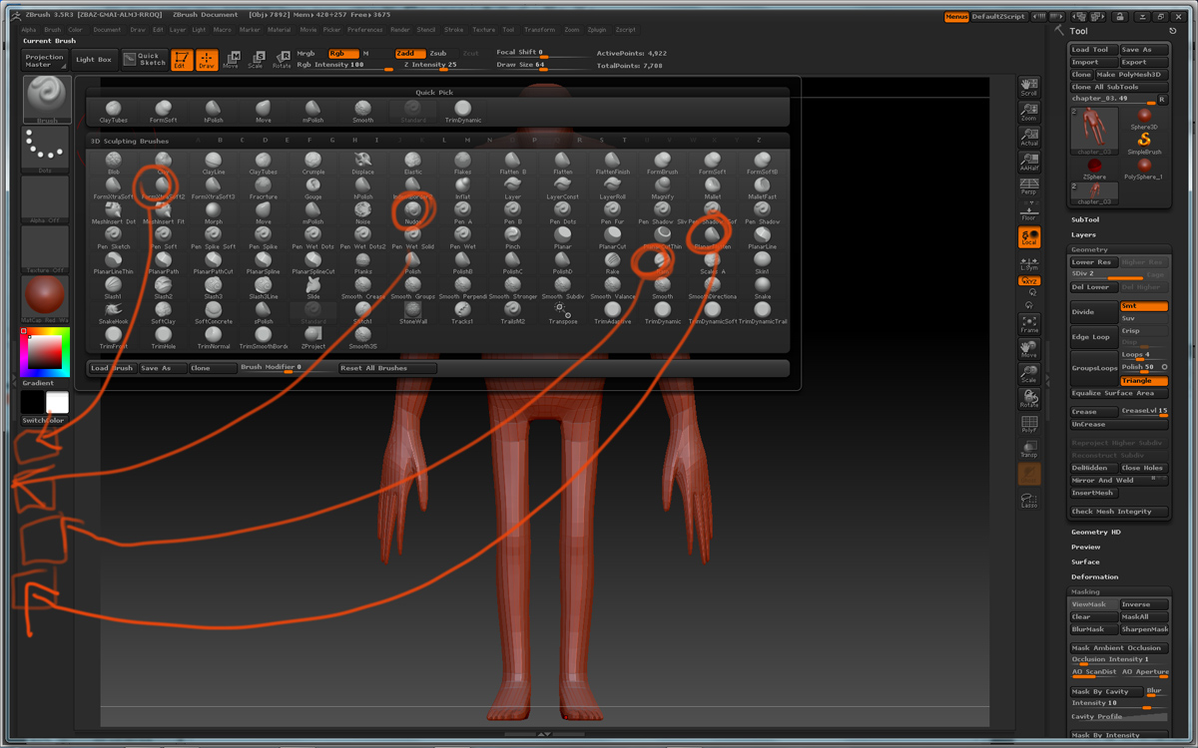This screenshot has width=1198, height=748.
Task: Select the Displace brush
Action: (x=363, y=164)
